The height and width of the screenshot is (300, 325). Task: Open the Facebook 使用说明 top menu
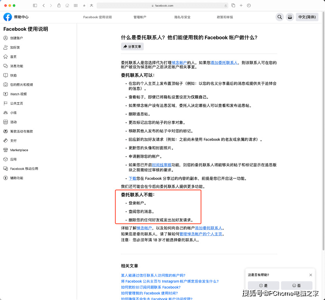pos(97,17)
